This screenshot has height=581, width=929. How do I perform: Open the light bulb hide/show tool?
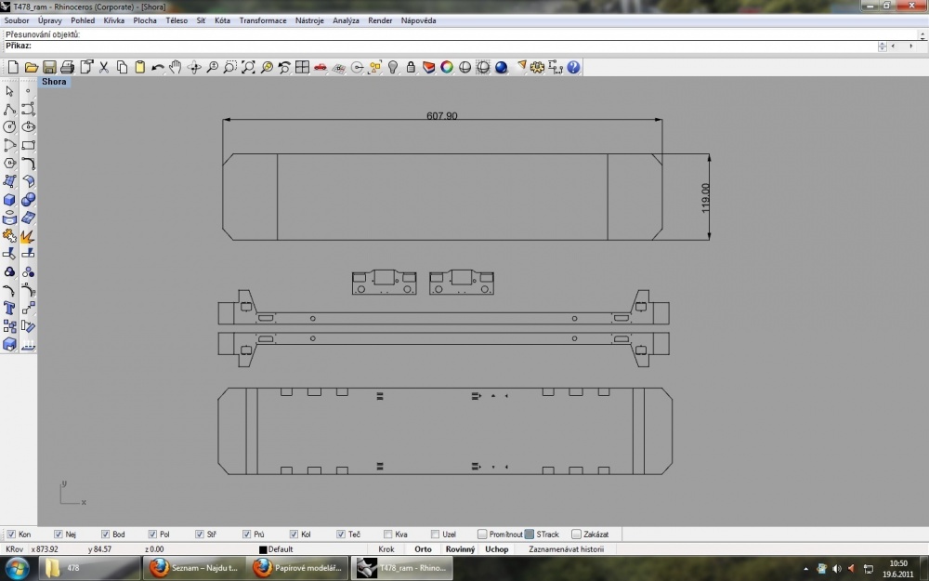[x=393, y=68]
